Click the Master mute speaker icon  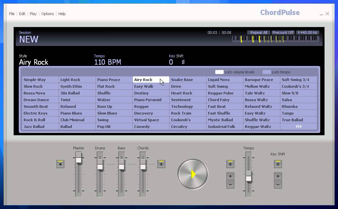60,164
